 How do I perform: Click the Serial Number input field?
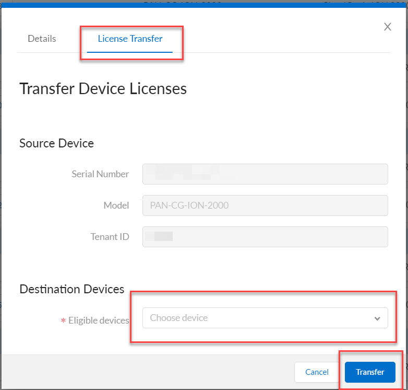pyautogui.click(x=265, y=174)
